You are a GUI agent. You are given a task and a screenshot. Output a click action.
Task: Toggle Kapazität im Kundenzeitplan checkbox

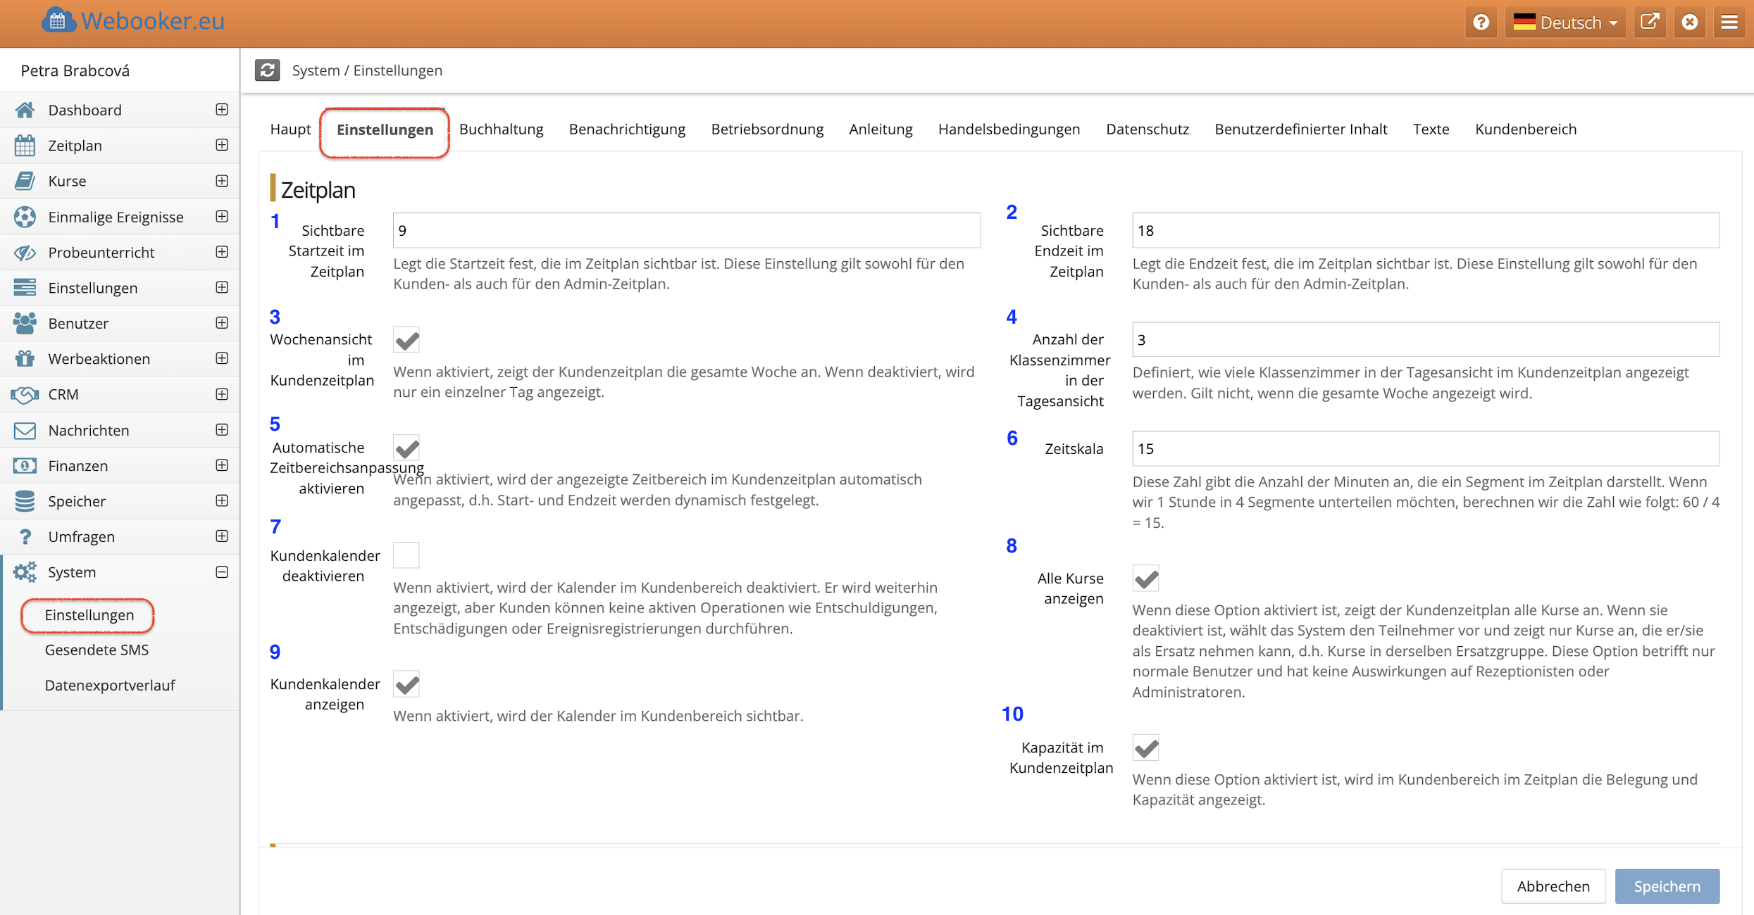(1145, 747)
